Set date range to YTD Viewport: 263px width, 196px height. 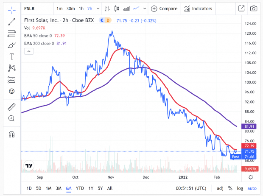80,188
